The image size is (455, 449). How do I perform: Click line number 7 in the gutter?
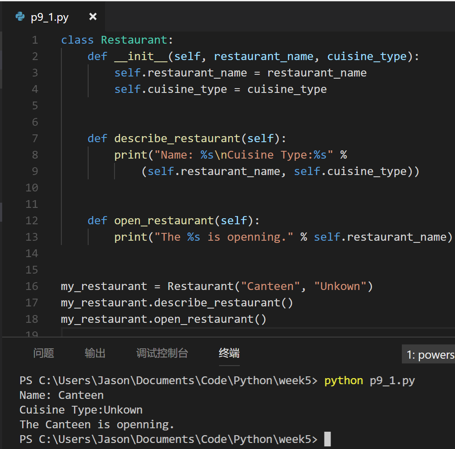[x=35, y=138]
